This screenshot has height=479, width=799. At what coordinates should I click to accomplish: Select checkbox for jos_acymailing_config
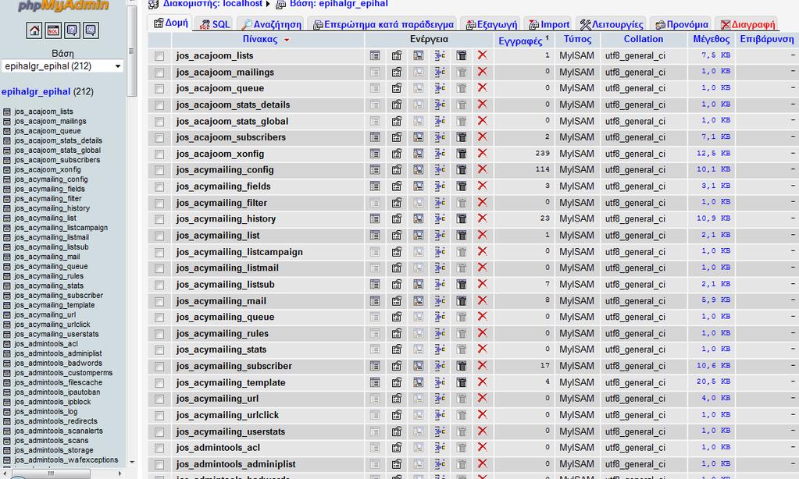click(159, 170)
